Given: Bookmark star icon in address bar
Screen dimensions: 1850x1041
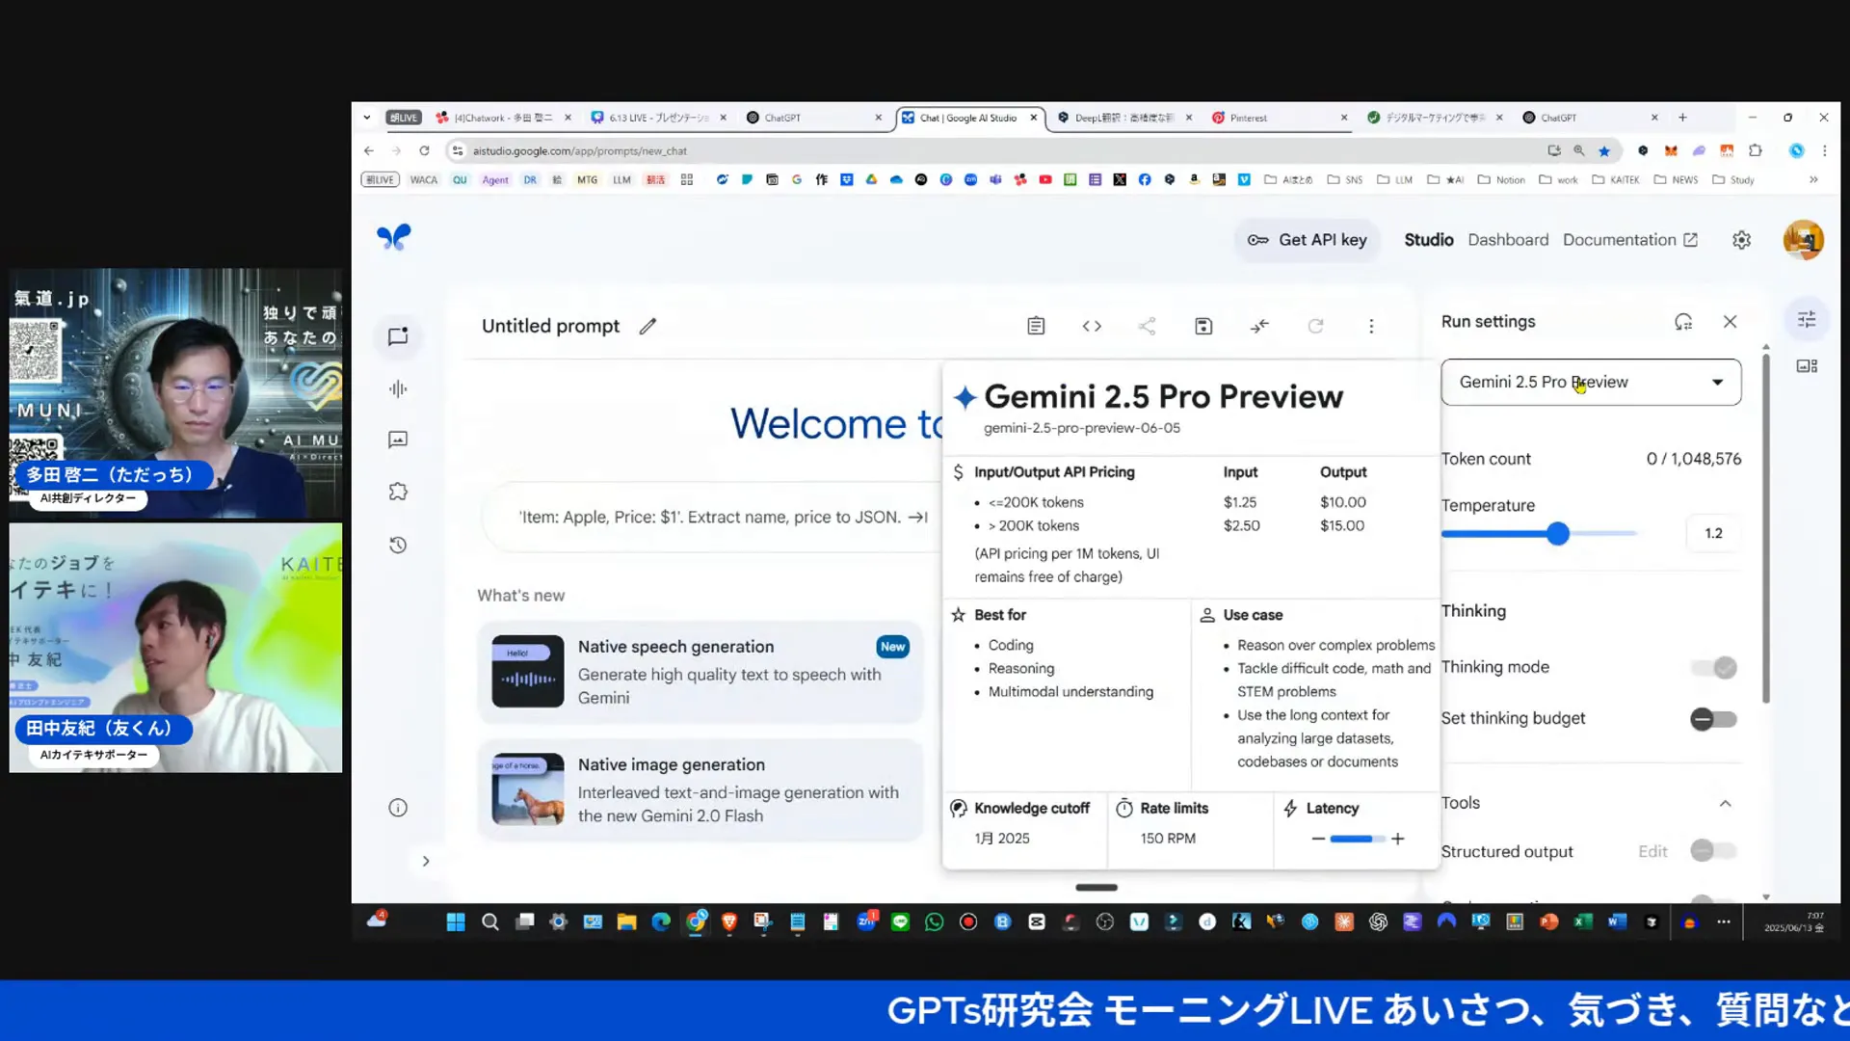Looking at the screenshot, I should [1604, 150].
